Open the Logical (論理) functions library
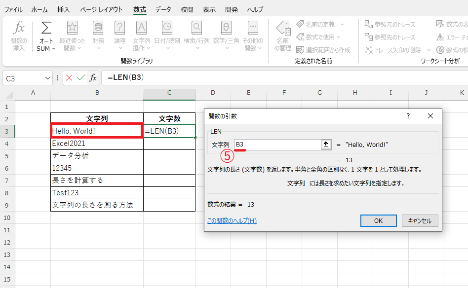 [120, 36]
